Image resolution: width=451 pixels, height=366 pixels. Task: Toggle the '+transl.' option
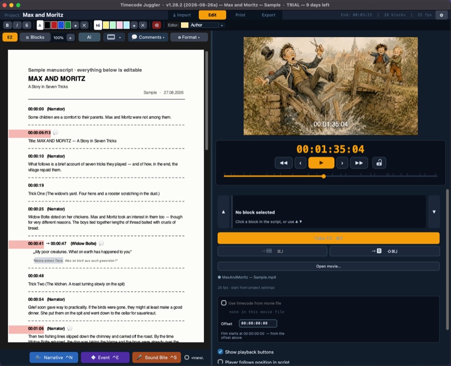(x=187, y=357)
